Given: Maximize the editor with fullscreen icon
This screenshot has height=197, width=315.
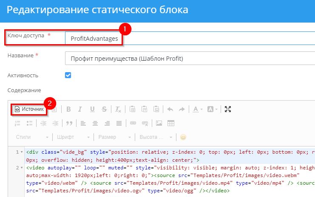Looking at the screenshot, I should (228, 109).
